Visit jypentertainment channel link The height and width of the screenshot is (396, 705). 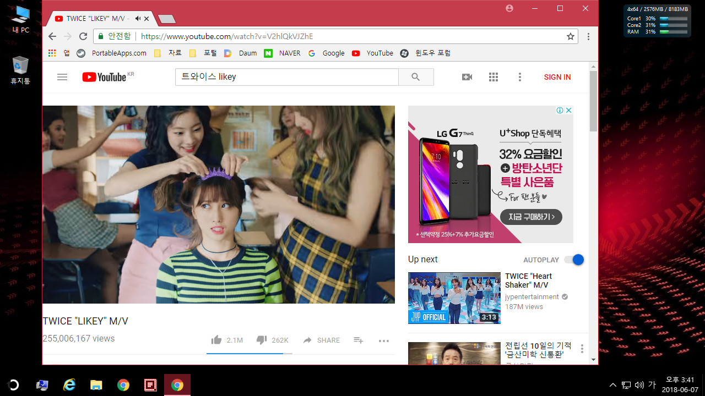(x=532, y=296)
